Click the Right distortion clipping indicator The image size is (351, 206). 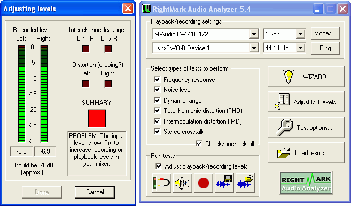point(108,83)
